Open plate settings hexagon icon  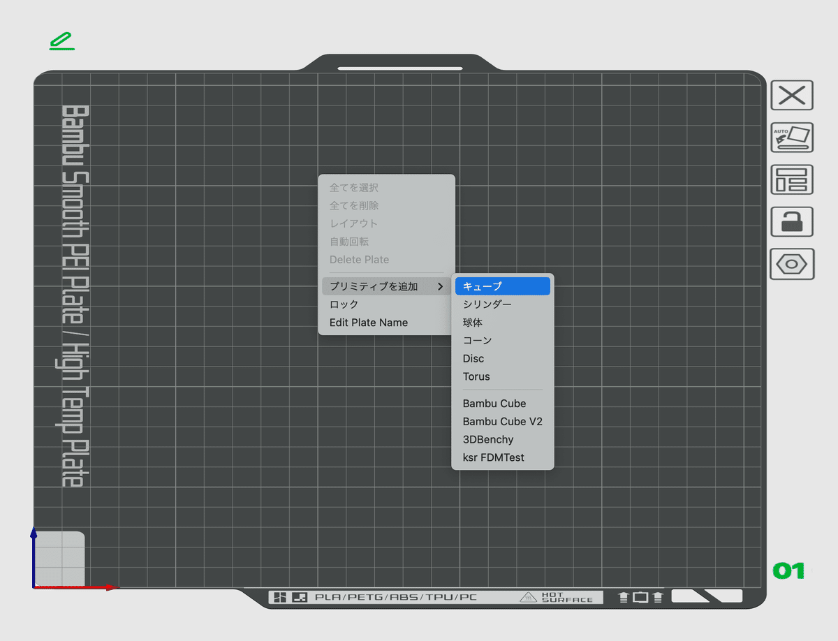792,265
